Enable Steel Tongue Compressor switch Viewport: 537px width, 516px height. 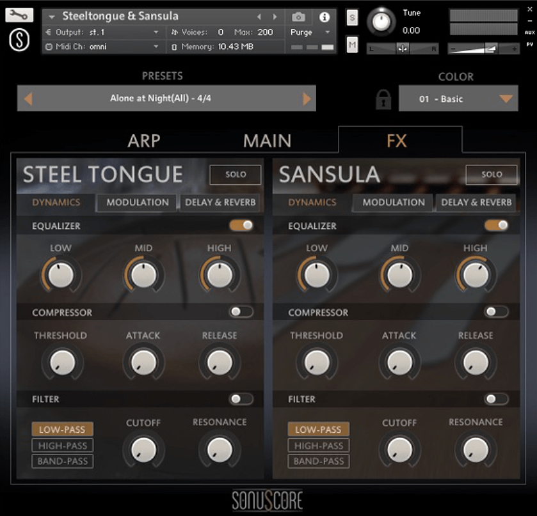241,312
